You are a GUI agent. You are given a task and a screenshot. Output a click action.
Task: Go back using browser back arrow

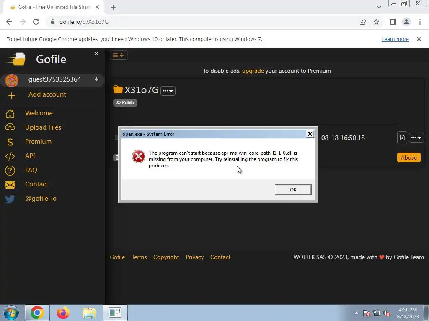(x=9, y=22)
